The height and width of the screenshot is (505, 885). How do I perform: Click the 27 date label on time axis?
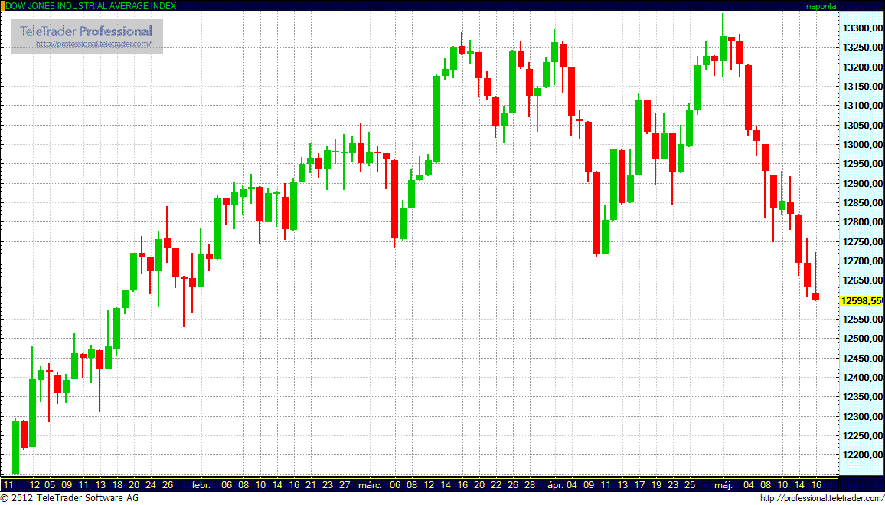click(344, 485)
